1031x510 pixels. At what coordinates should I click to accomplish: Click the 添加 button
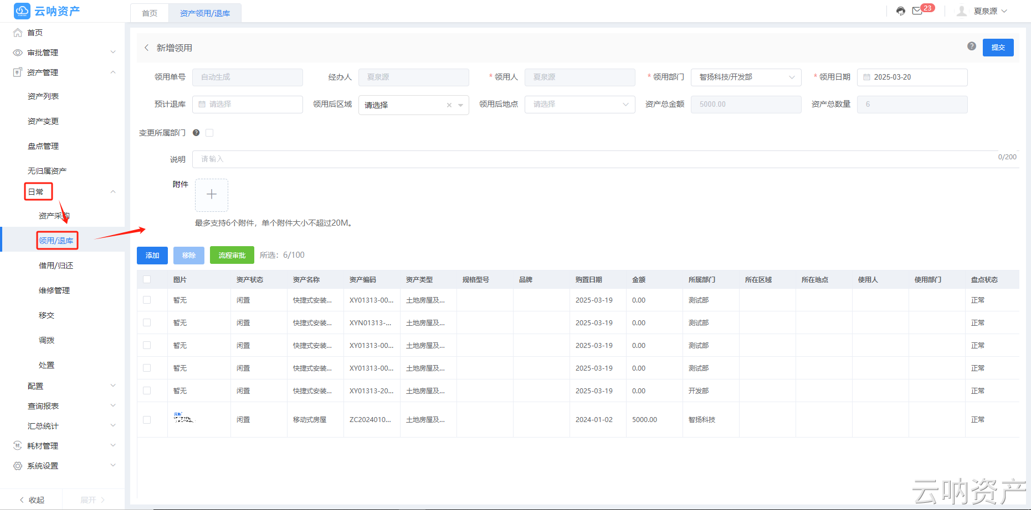tap(152, 256)
